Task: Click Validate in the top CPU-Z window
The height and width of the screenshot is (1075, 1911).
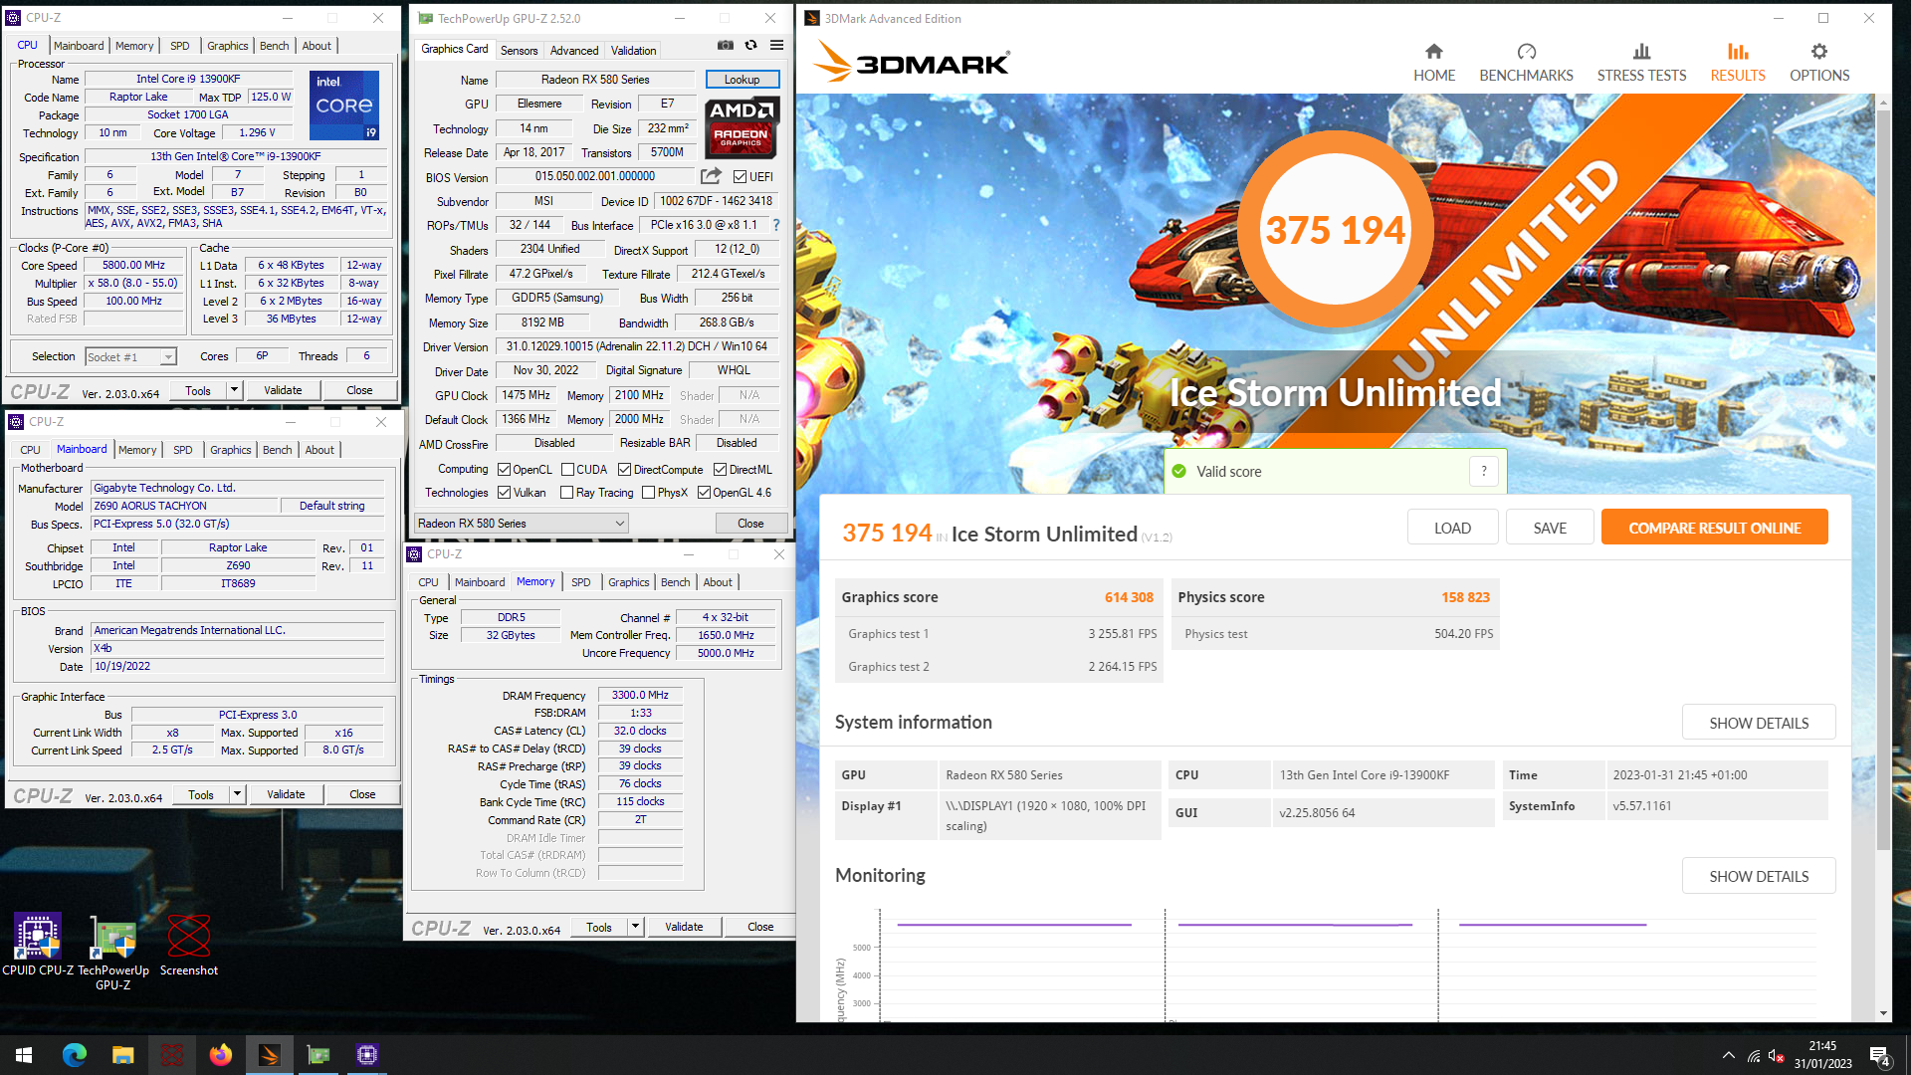Action: (283, 390)
